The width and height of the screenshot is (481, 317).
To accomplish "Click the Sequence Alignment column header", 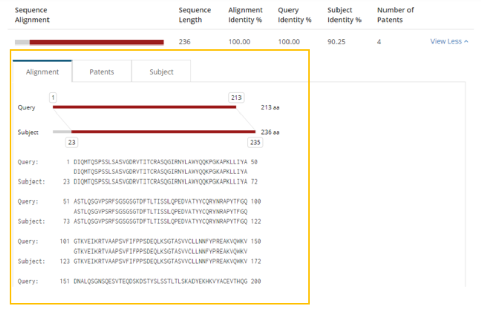I will click(x=32, y=15).
